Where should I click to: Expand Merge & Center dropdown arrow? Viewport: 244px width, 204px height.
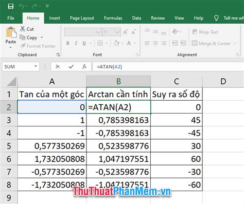[x=235, y=43]
